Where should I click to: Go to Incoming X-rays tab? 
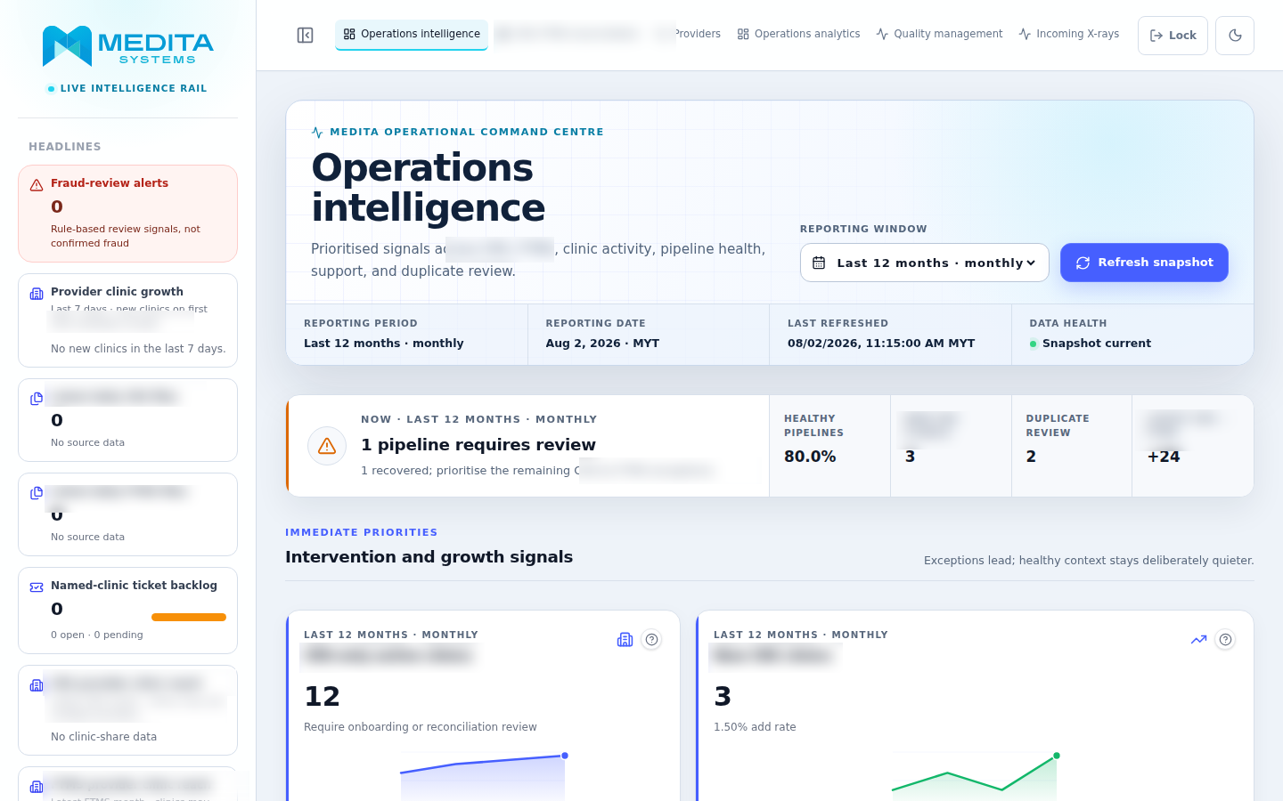(1068, 34)
